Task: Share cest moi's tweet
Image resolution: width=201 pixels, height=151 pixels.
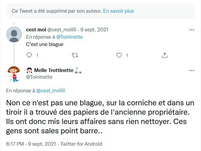Action: tap(165, 55)
